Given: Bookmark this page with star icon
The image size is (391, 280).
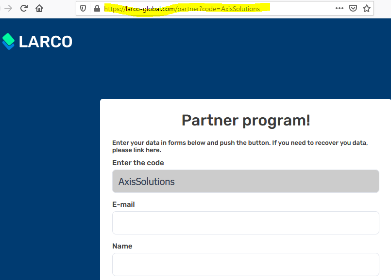Looking at the screenshot, I should point(366,8).
